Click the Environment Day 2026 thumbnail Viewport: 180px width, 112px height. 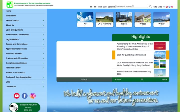click(x=160, y=73)
